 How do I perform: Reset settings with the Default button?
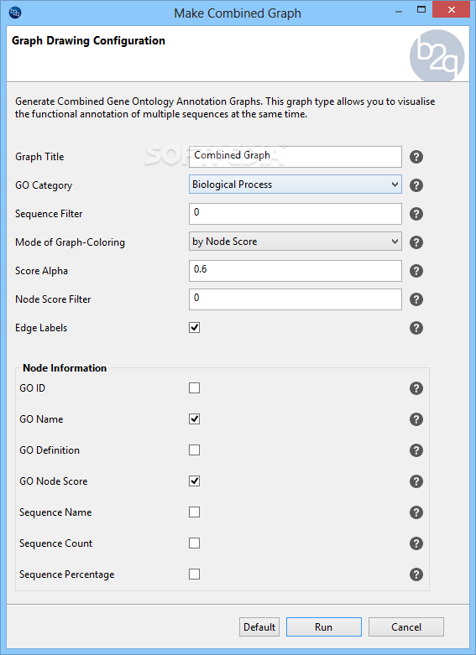259,627
